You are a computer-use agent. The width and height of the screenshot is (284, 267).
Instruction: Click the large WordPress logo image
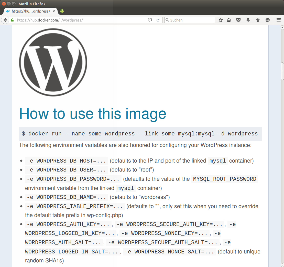53,62
